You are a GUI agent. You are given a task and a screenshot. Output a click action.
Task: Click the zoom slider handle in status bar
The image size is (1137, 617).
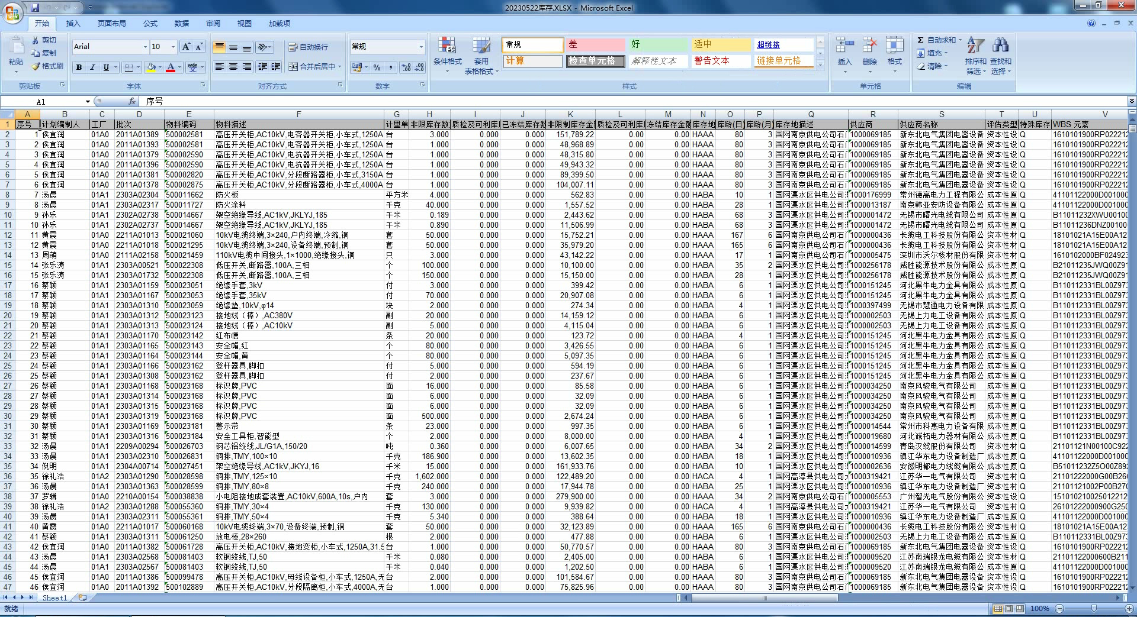pos(1094,608)
